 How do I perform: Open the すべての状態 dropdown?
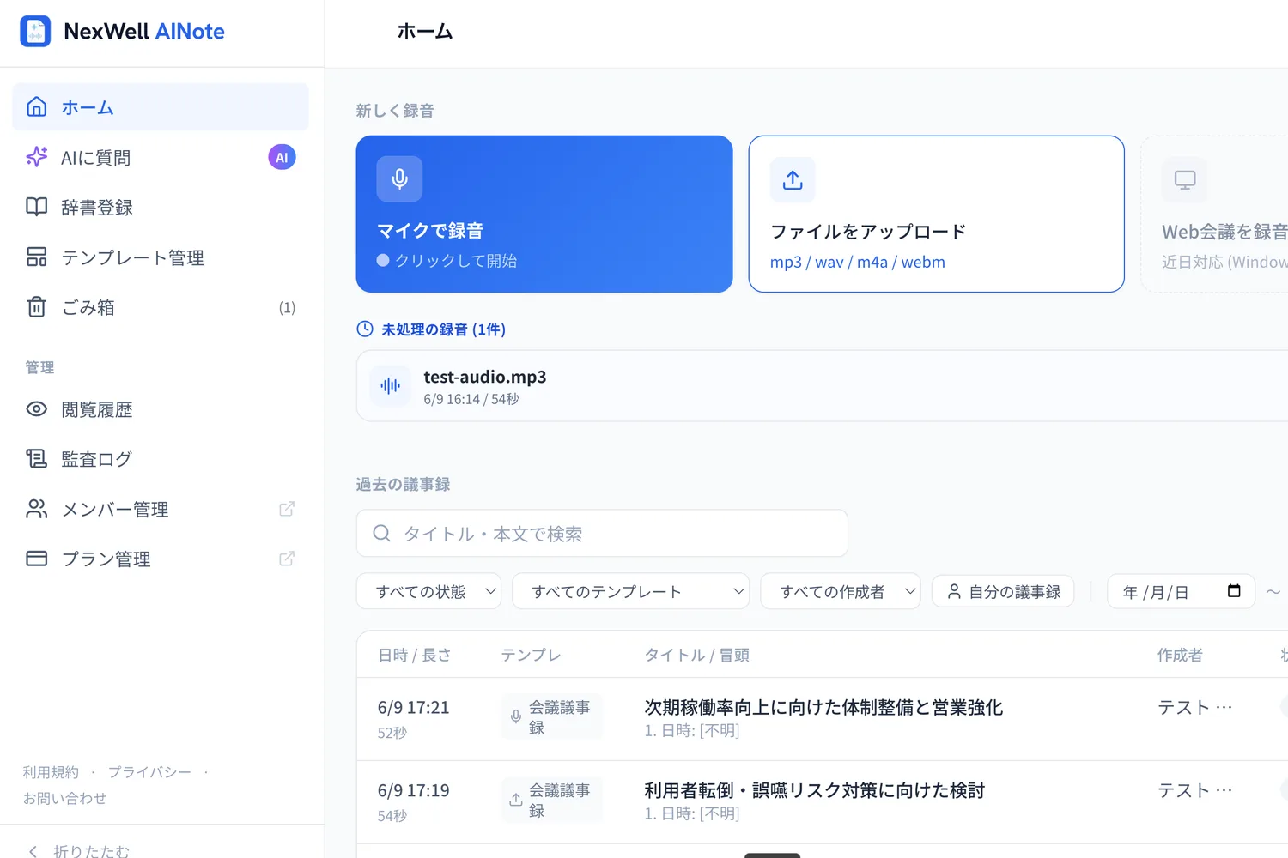point(428,591)
